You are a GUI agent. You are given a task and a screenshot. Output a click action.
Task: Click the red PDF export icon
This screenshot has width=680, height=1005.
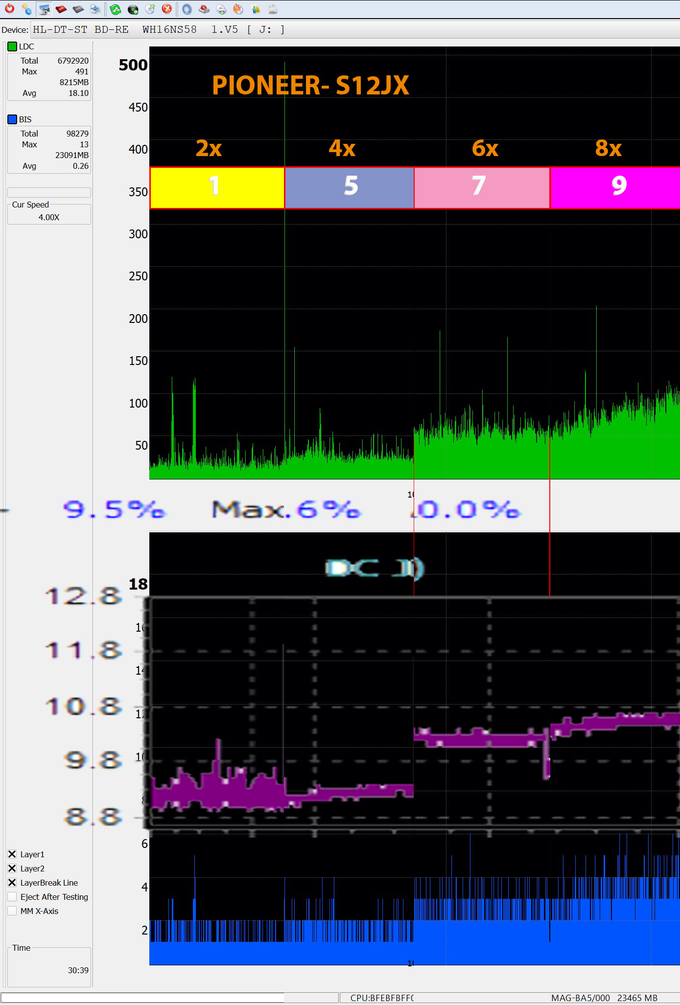coord(61,9)
